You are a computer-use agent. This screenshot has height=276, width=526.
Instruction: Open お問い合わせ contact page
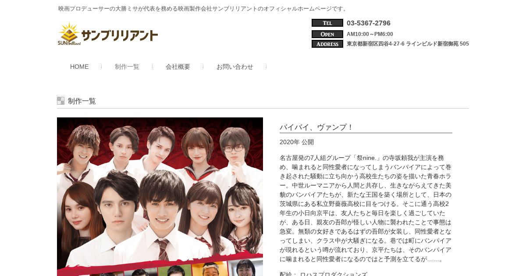point(235,67)
